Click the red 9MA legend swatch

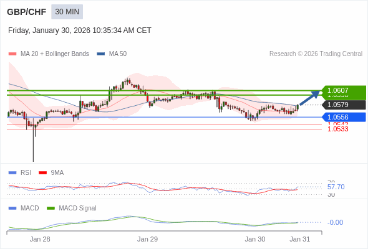(x=42, y=173)
